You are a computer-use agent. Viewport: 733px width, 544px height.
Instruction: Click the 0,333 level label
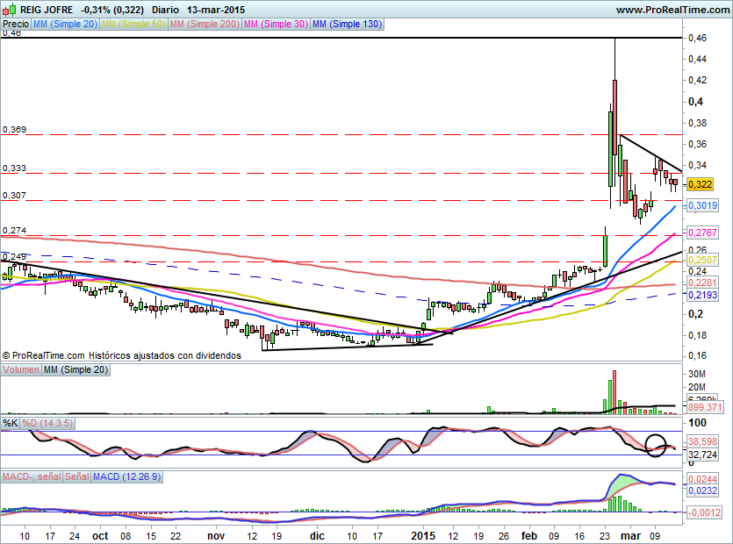click(x=15, y=168)
